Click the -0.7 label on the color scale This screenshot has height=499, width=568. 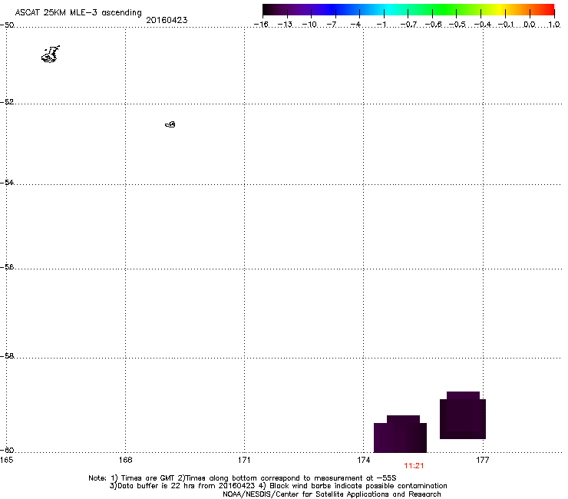[408, 25]
